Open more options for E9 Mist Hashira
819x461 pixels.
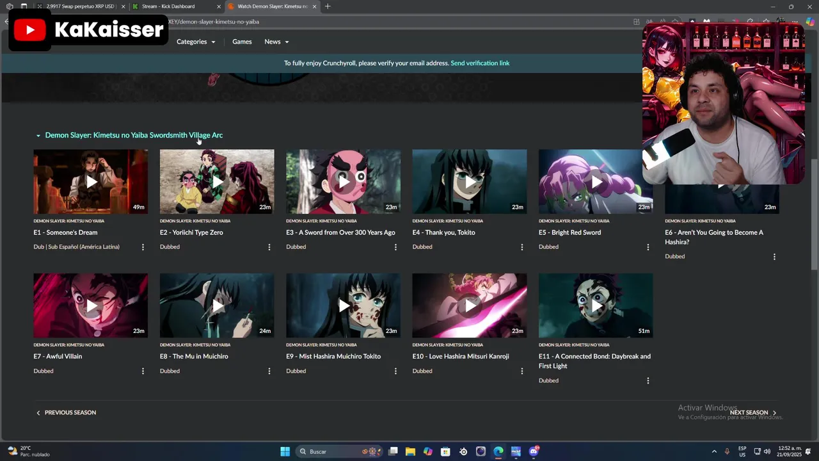coord(395,371)
